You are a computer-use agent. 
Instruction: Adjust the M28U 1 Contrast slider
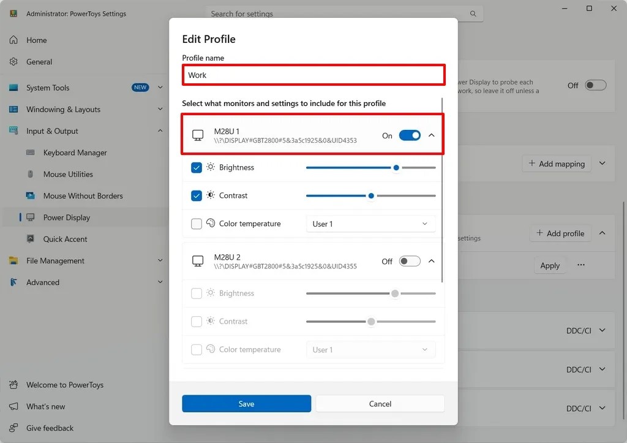(370, 195)
